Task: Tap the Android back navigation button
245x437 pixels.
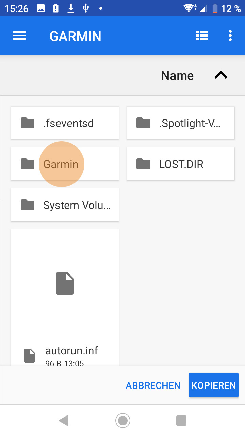Action: [x=64, y=421]
